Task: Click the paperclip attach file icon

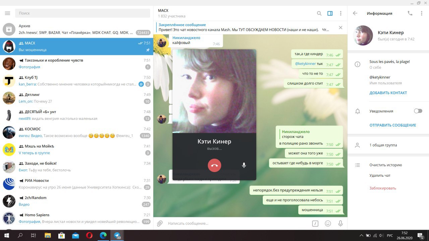Action: point(160,223)
